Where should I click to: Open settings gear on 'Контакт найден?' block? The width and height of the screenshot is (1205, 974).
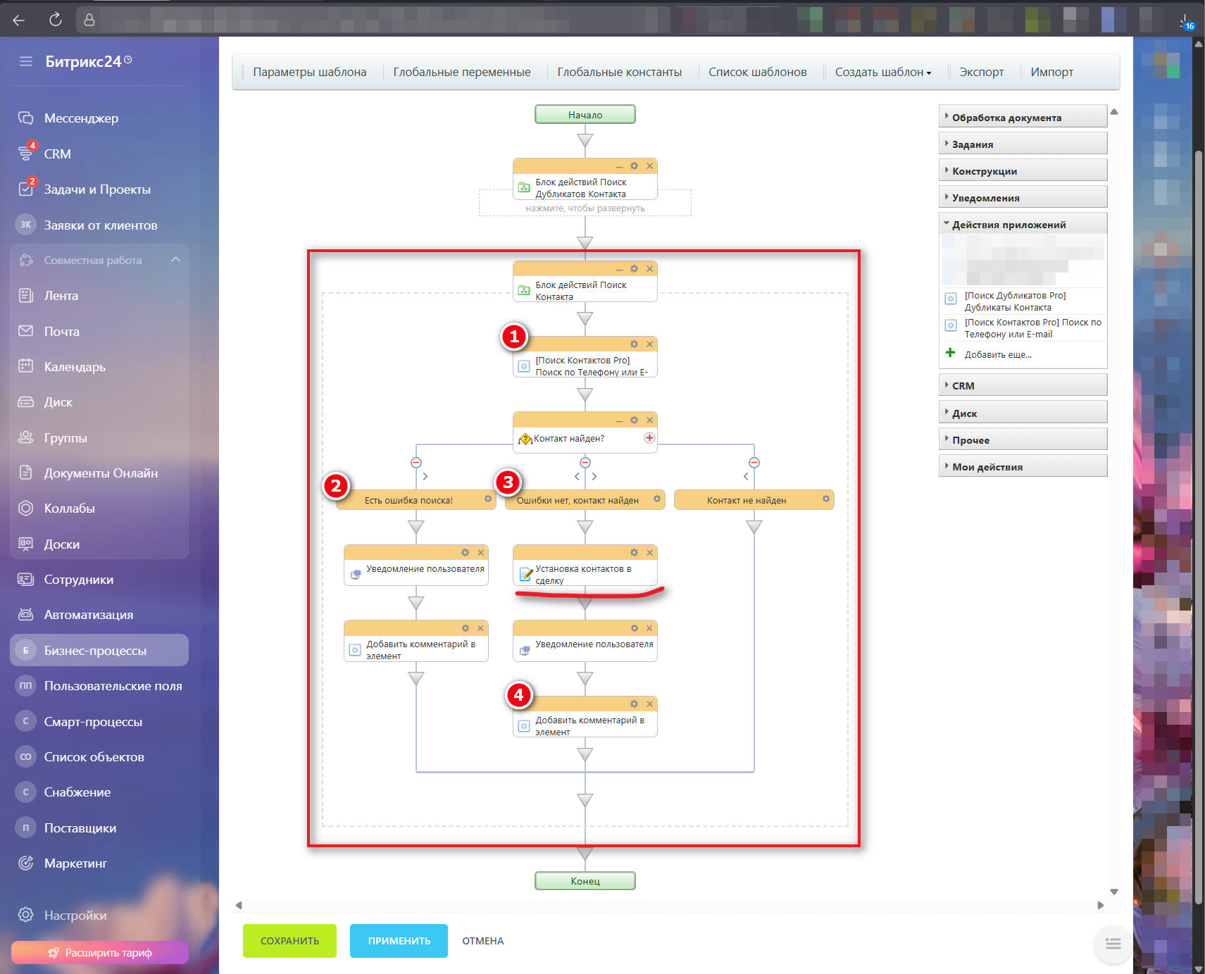click(634, 420)
